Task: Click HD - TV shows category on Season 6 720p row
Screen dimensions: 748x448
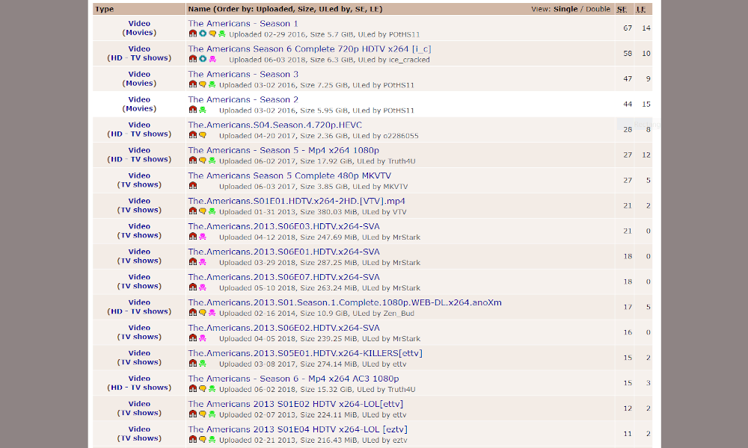Action: pyautogui.click(x=139, y=57)
